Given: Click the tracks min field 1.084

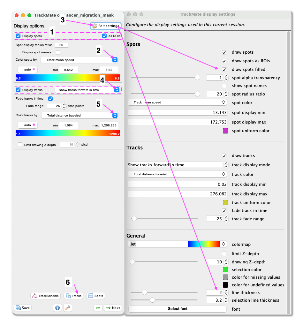Looking at the screenshot, I should click(69, 125).
